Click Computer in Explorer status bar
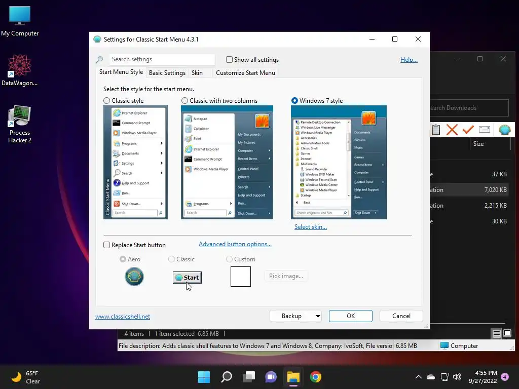This screenshot has width=519, height=389. click(x=459, y=345)
